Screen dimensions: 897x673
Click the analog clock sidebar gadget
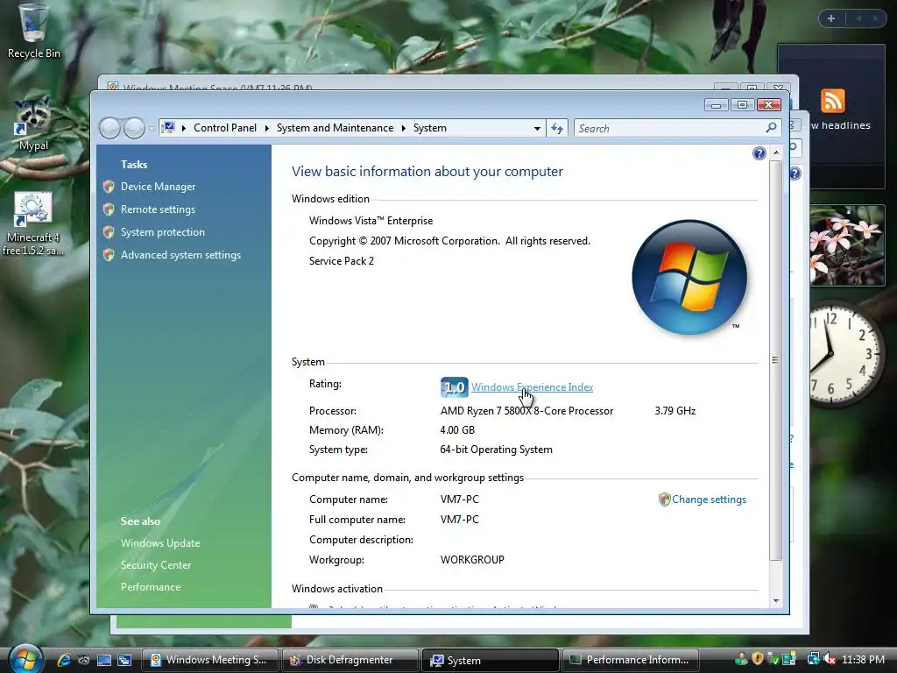(x=847, y=353)
